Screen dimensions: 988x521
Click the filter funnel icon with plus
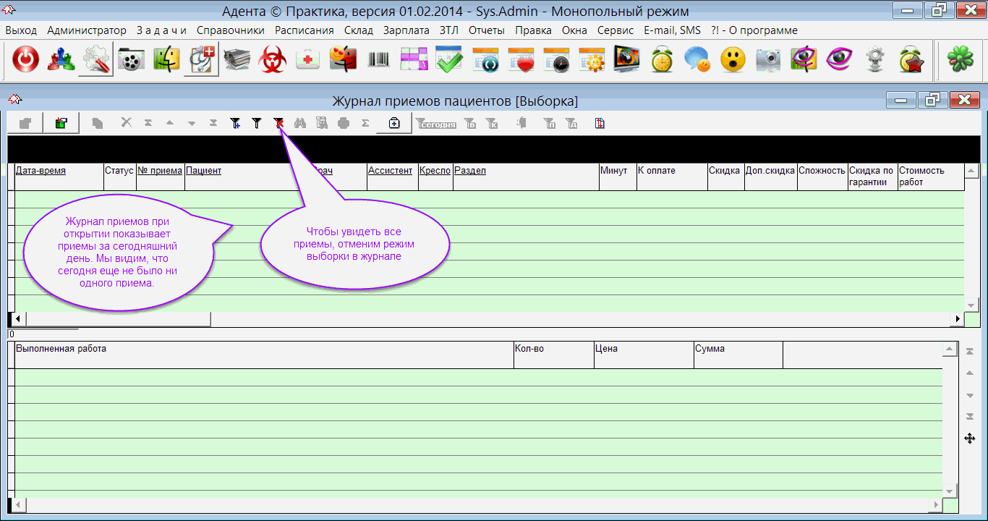tap(235, 124)
